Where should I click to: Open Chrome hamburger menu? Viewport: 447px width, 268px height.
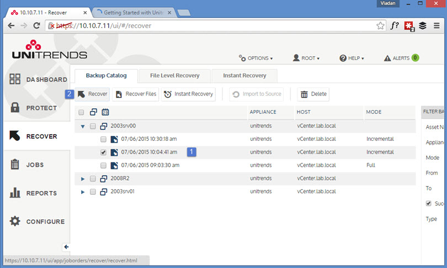click(x=437, y=25)
